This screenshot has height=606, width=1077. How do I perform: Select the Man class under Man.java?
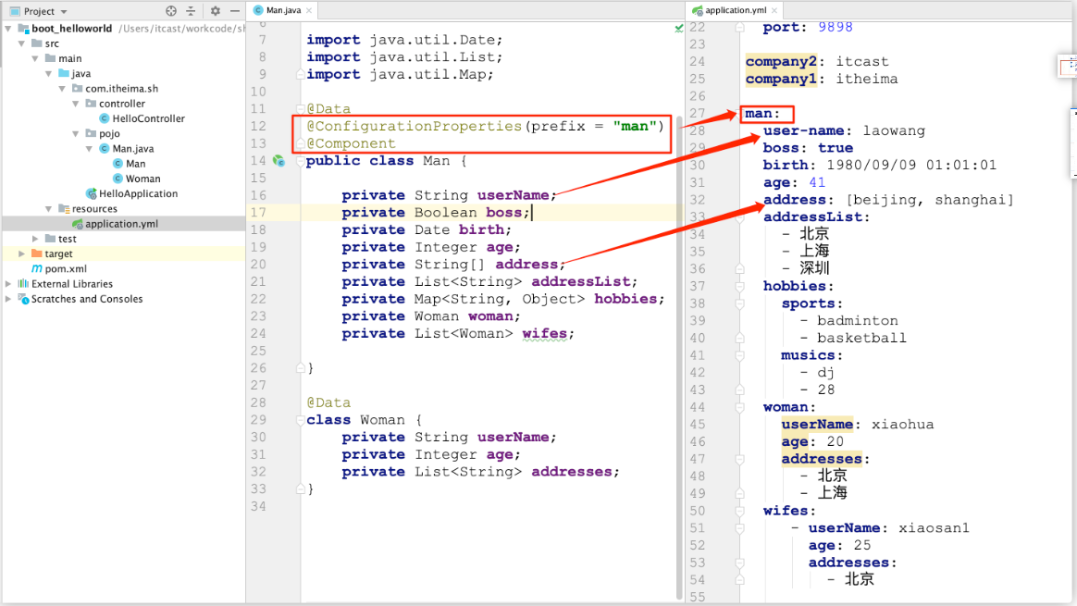tap(135, 164)
